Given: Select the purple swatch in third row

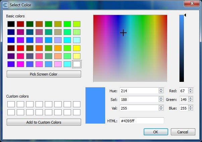Looking at the screenshot, I should [x=20, y=40].
